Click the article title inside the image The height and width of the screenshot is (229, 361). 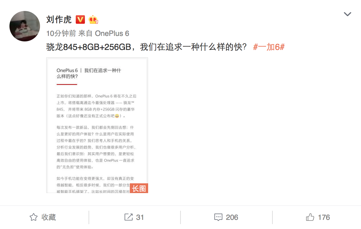point(89,73)
